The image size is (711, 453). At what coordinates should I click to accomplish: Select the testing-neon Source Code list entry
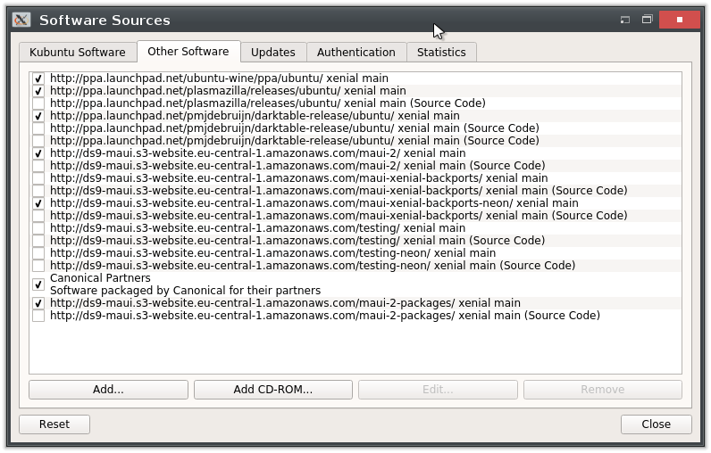tap(313, 266)
